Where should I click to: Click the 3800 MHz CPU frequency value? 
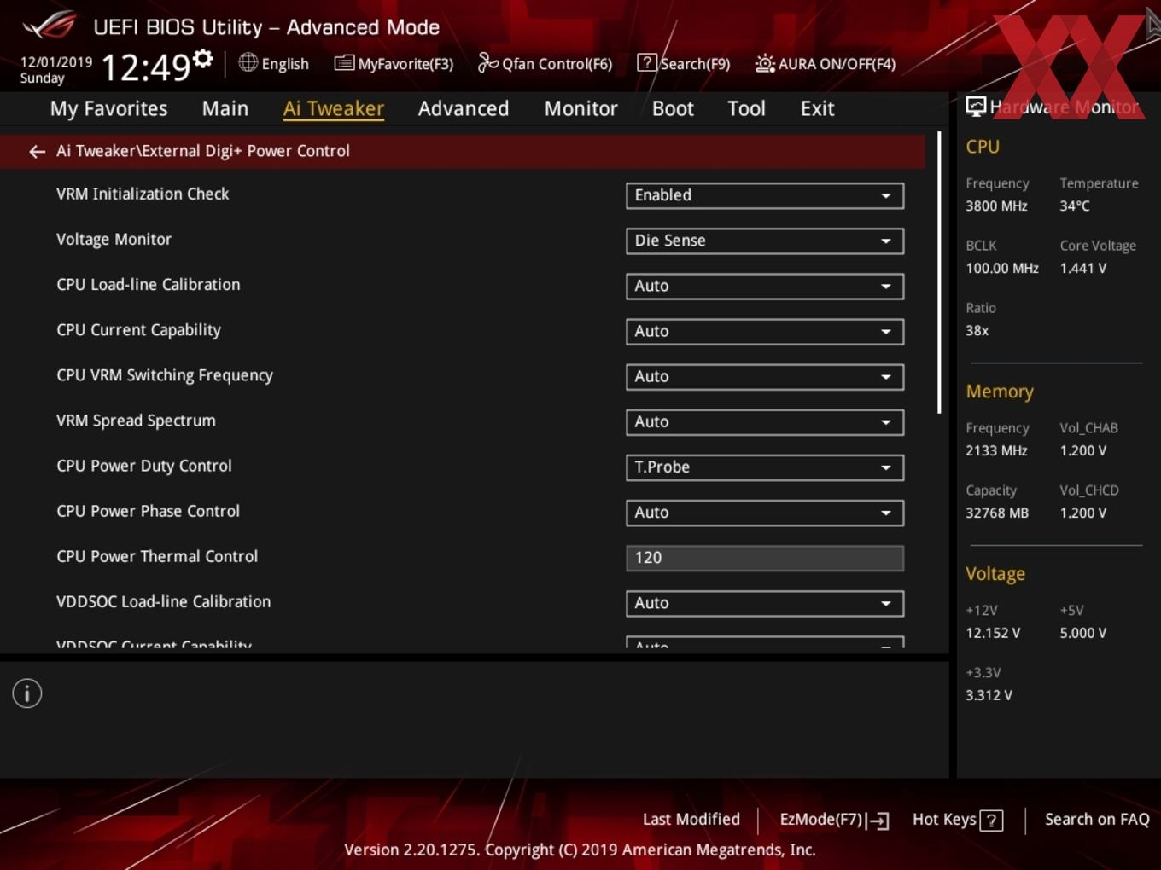(996, 206)
